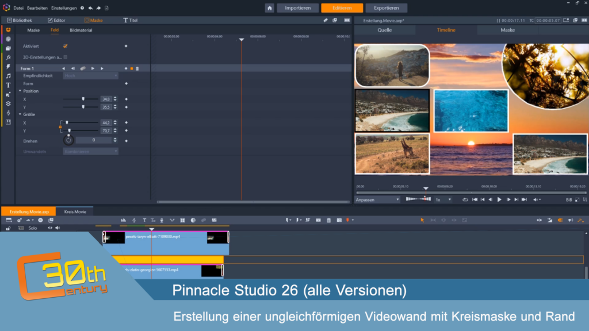This screenshot has width=589, height=331.
Task: Open the Kreis.Movie timeline tab
Action: click(75, 211)
